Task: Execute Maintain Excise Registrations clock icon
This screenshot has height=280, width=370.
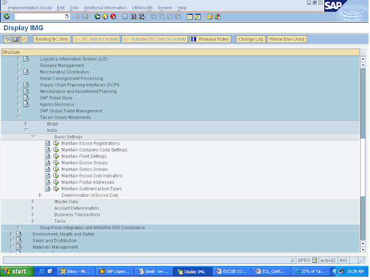Action: click(56, 143)
